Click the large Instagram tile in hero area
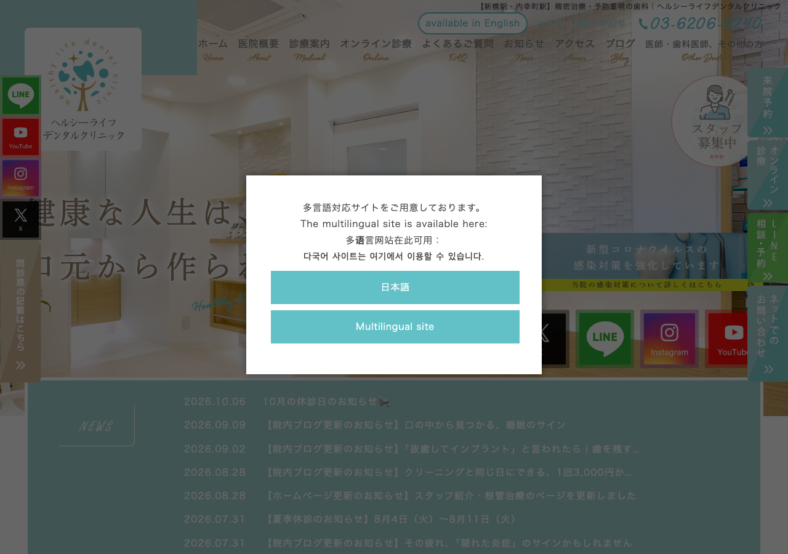 tap(669, 339)
